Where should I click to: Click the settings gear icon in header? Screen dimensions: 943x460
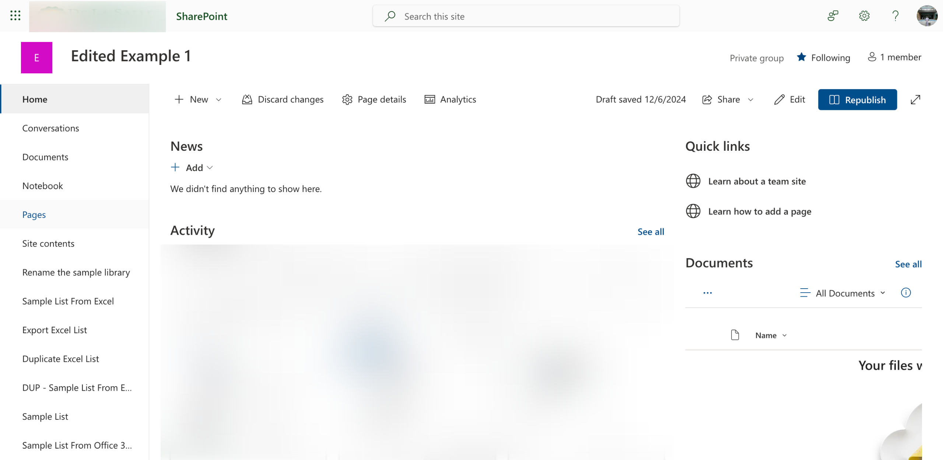[x=864, y=16]
